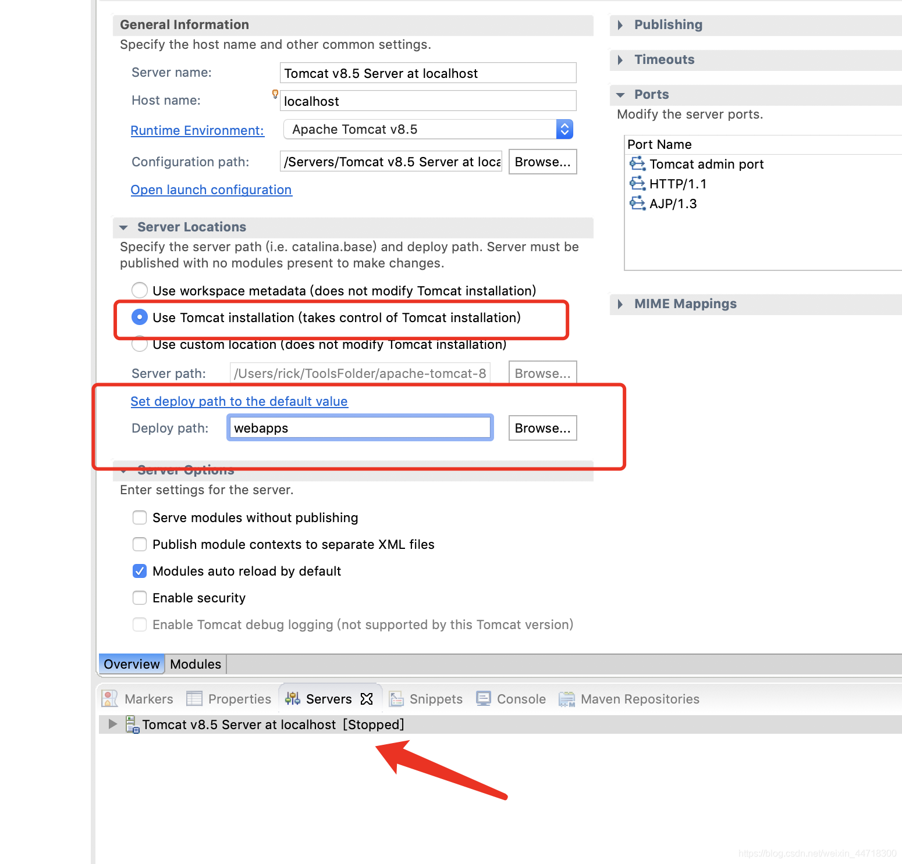Image resolution: width=902 pixels, height=864 pixels.
Task: Click the Host name lightbulb hint icon
Action: coord(275,94)
